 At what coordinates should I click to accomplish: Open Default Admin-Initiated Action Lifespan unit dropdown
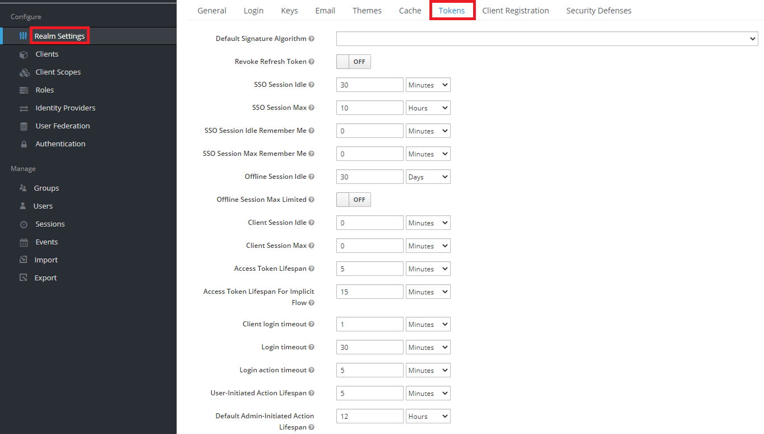(428, 416)
